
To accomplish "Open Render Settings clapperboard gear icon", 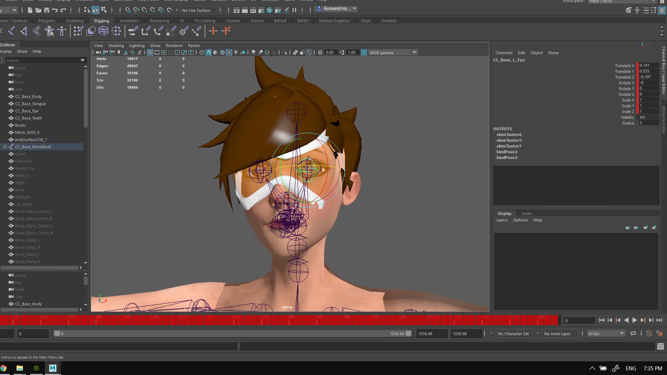I will coord(261,10).
